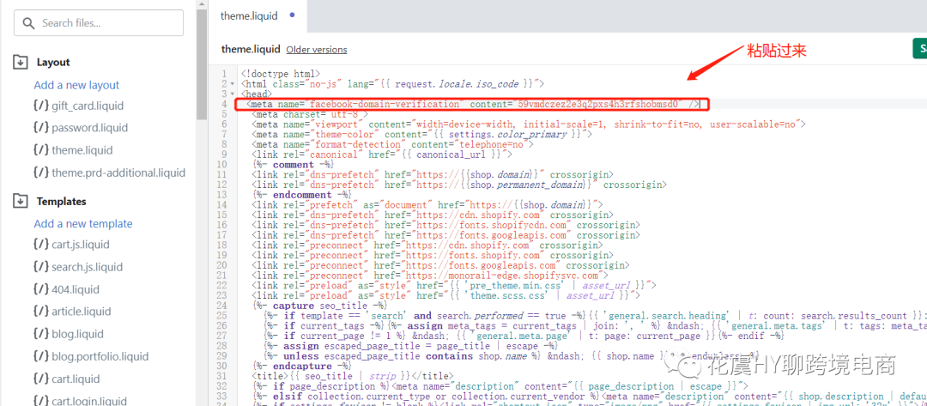Screen dimensions: 927x406
Task: Click liquid file icon beside cart.js.liquid
Action: click(41, 244)
